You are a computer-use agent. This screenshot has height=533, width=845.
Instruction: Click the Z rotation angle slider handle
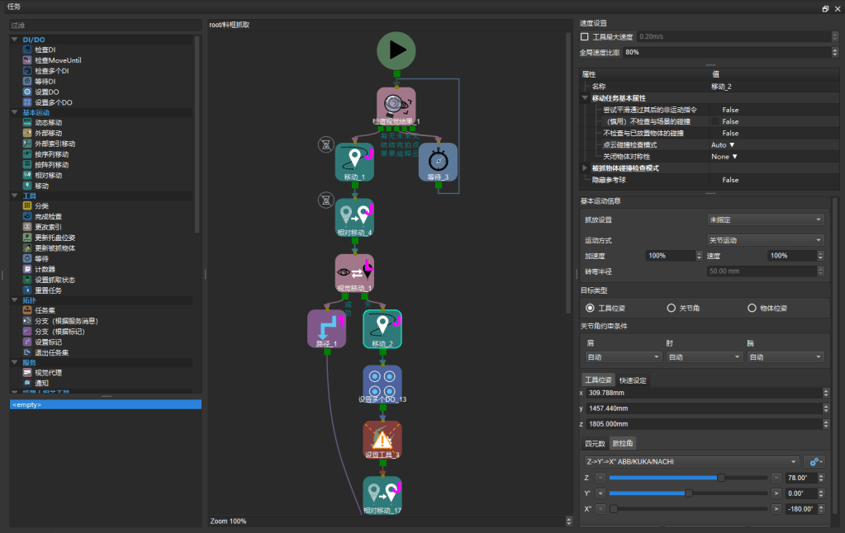[x=721, y=477]
